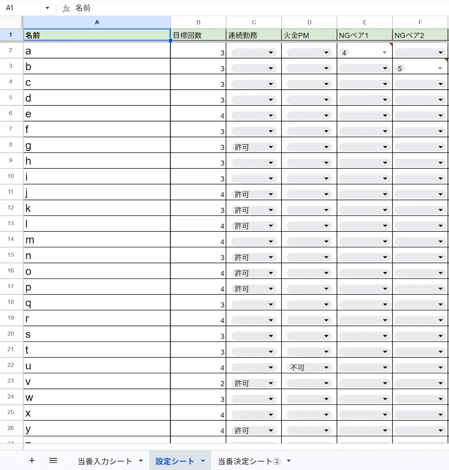
Task: Select column C header
Action: pos(254,23)
